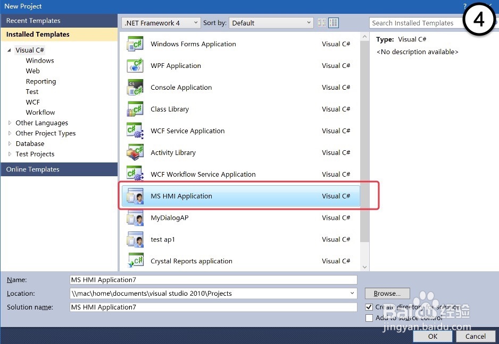The height and width of the screenshot is (344, 499).
Task: Click the Activity Library template icon
Action: pyautogui.click(x=135, y=152)
